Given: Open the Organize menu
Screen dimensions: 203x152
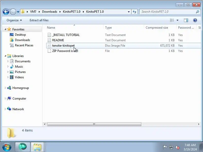Looking at the screenshot, I should 14,20.
